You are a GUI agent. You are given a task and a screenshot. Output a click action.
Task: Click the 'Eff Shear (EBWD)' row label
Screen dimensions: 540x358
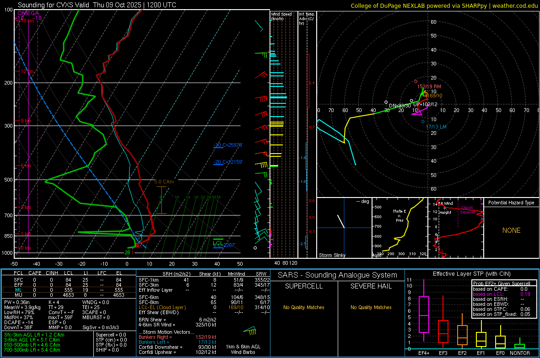158,313
